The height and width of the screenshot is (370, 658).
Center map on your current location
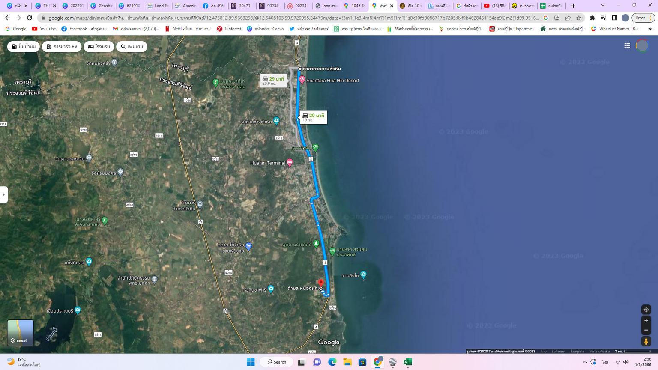coord(646,310)
